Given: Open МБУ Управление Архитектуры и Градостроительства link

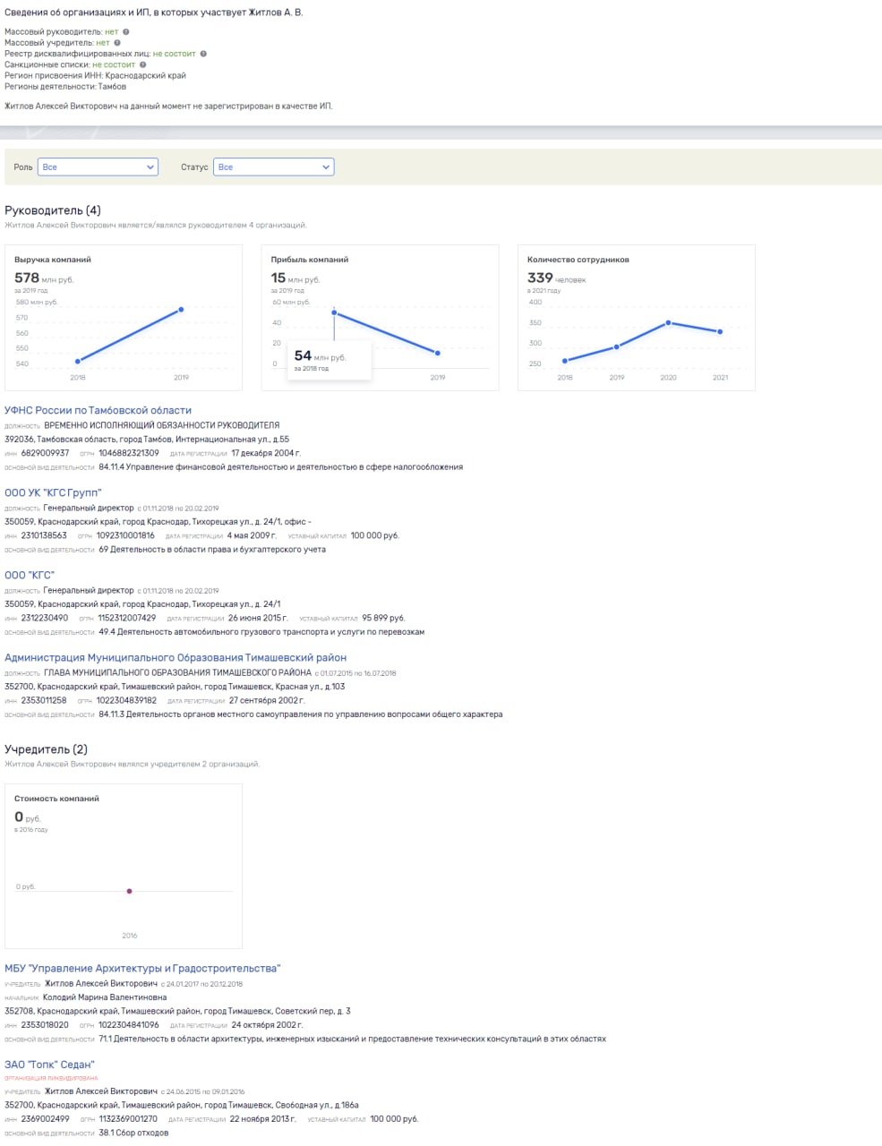Looking at the screenshot, I should (x=142, y=968).
